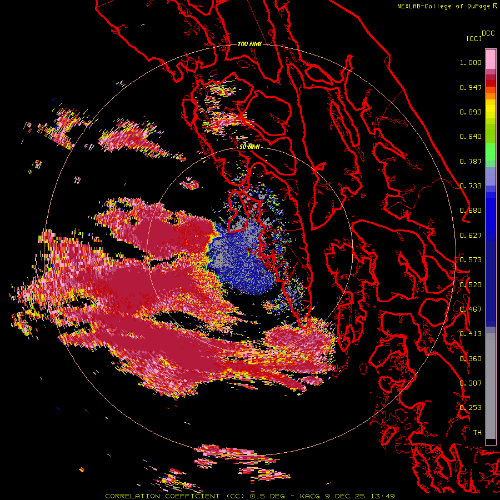Select the 0.307 scale value
The height and width of the screenshot is (500, 500).
[x=471, y=383]
